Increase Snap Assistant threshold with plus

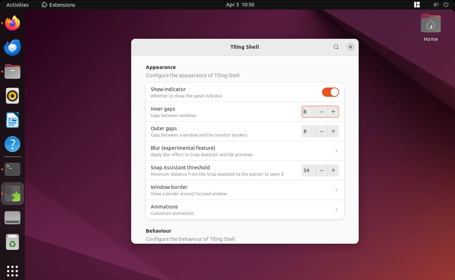pos(333,170)
